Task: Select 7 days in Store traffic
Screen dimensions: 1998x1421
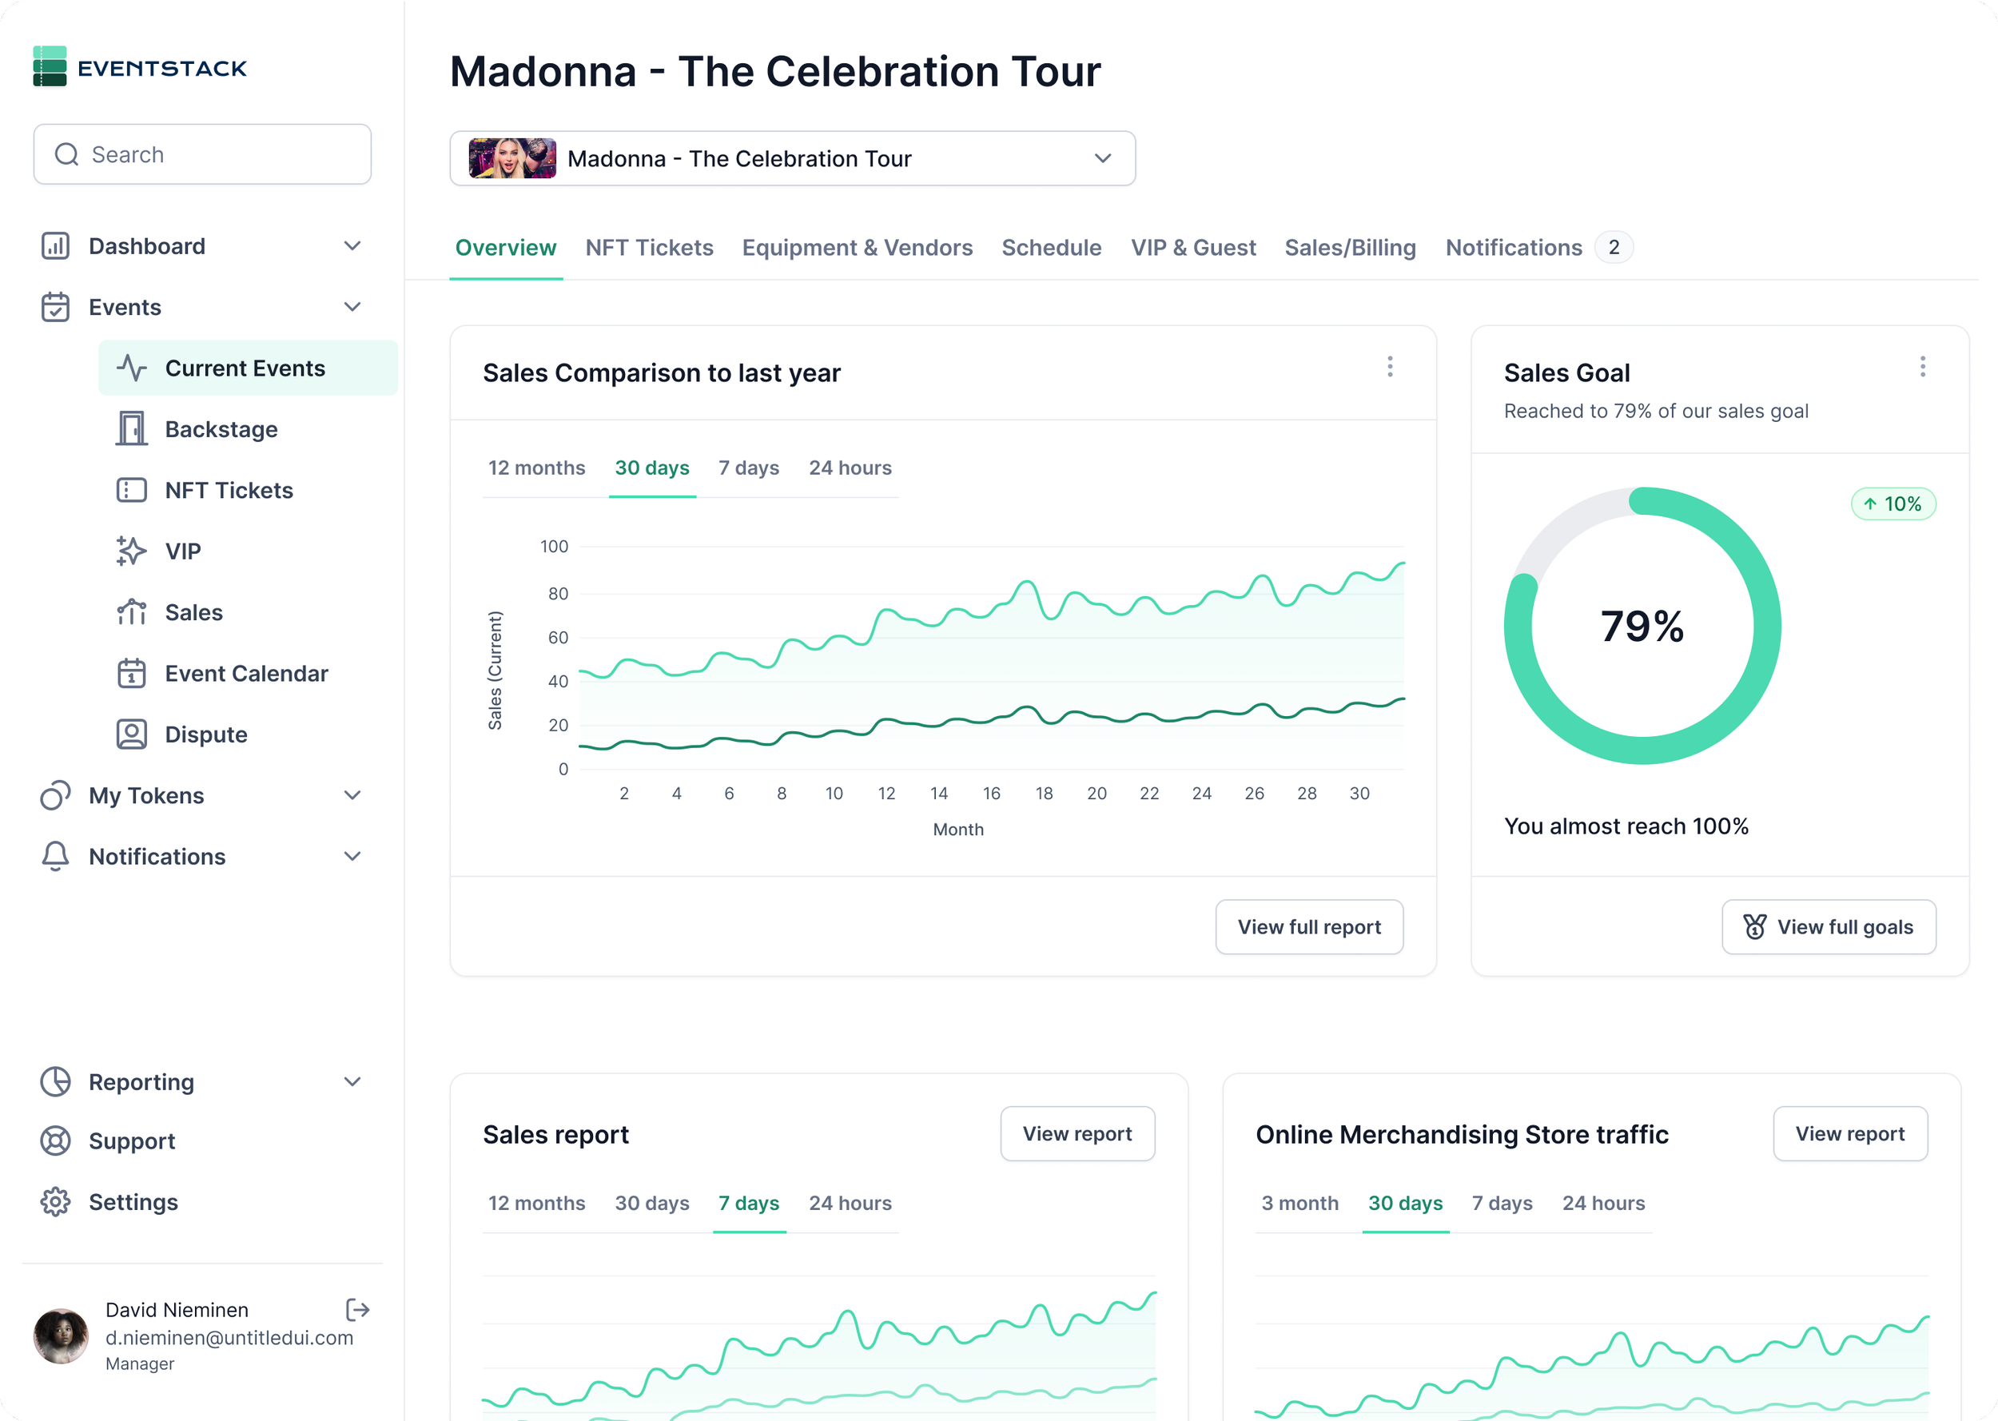Action: tap(1502, 1203)
